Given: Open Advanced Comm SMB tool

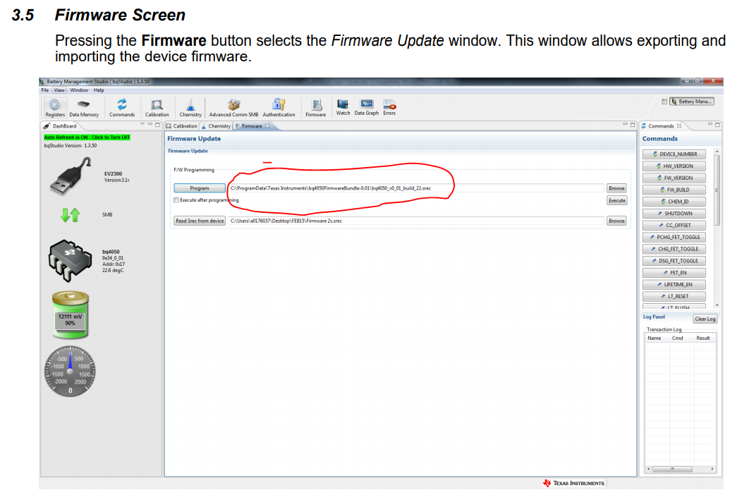Looking at the screenshot, I should point(233,107).
